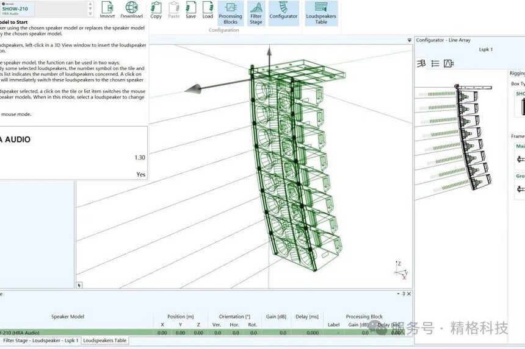Click the Y position value cell
Screen dimensions: 525x349
click(x=180, y=333)
